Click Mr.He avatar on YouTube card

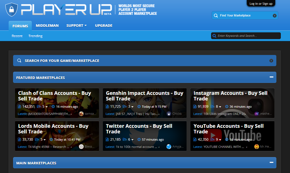click(257, 146)
